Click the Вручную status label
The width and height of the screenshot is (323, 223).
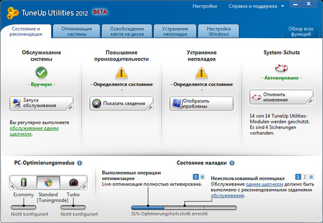[x=42, y=84]
